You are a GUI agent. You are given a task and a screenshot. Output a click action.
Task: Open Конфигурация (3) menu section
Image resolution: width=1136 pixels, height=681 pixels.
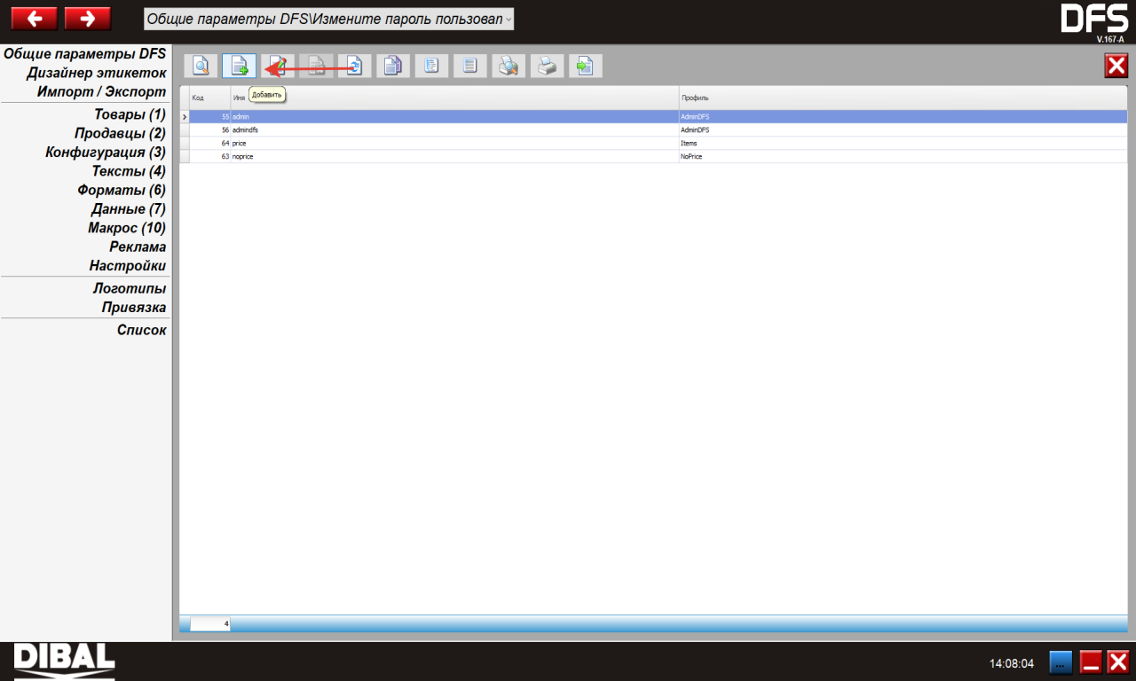[106, 153]
